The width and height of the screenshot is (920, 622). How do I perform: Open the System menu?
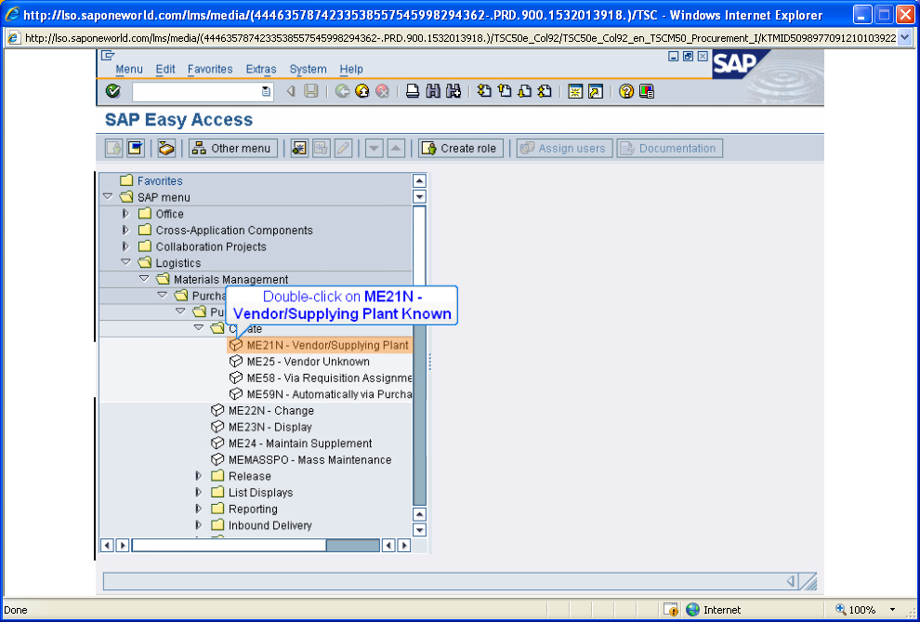point(308,69)
